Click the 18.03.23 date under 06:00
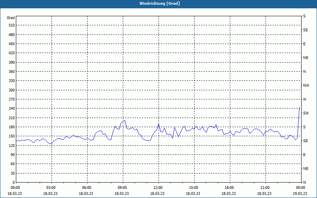317x198 pixels. (x=86, y=193)
